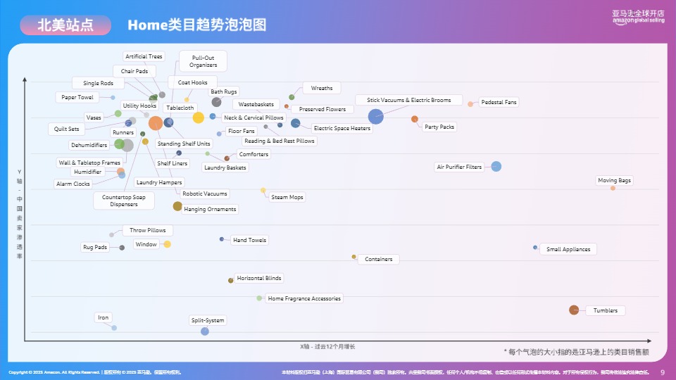Select the Preserved Flowers label
The image size is (676, 380).
(323, 109)
